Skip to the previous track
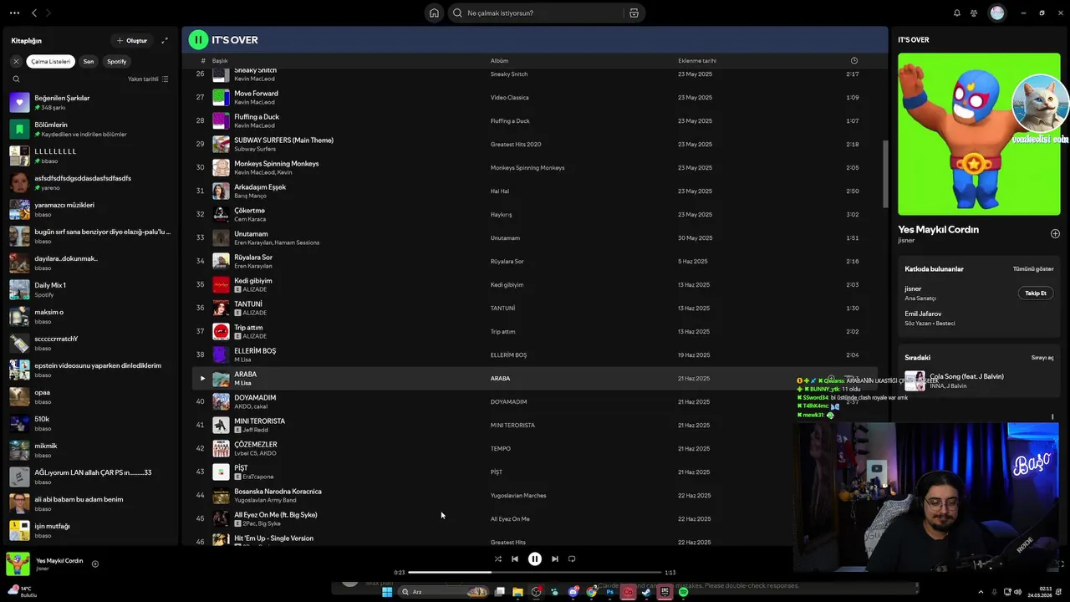This screenshot has height=602, width=1070. tap(515, 559)
